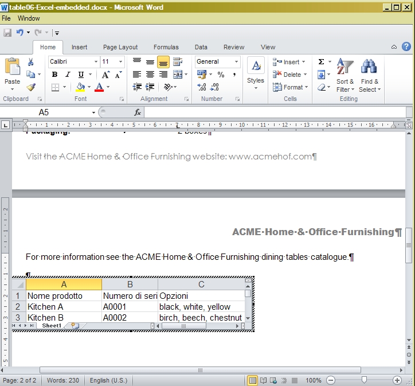Screen dimensions: 415x386
Task: Top align cell contents
Action: (x=137, y=62)
